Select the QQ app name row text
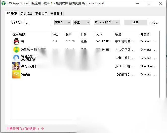This screenshot has width=167, height=133. point(22,41)
